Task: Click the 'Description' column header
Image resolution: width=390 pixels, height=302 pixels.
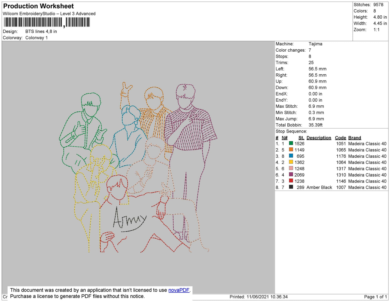Action: click(319, 138)
